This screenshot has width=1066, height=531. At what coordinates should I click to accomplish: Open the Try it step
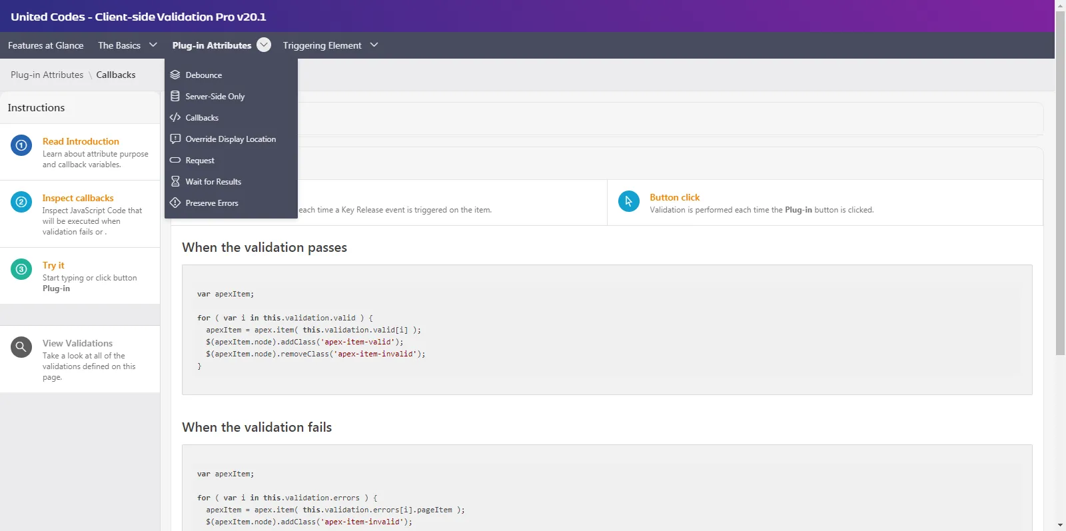tap(53, 265)
